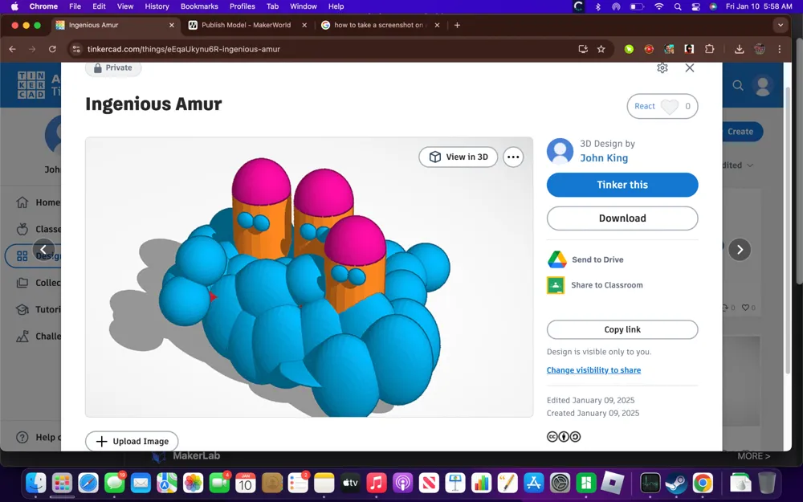
Task: Open the Profiles menu in menu bar
Action: tap(243, 6)
